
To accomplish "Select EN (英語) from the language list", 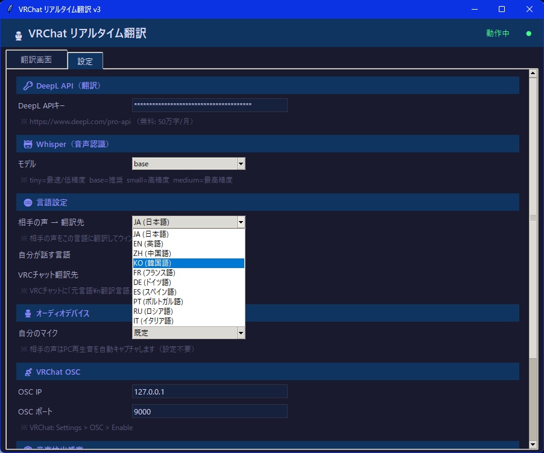I will (151, 243).
